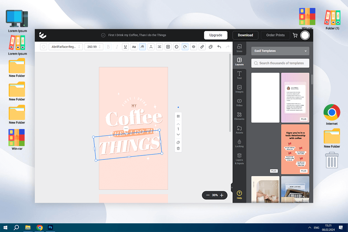Open the layer order stack icon
Screen dimensions: 348x232
pyautogui.click(x=194, y=47)
